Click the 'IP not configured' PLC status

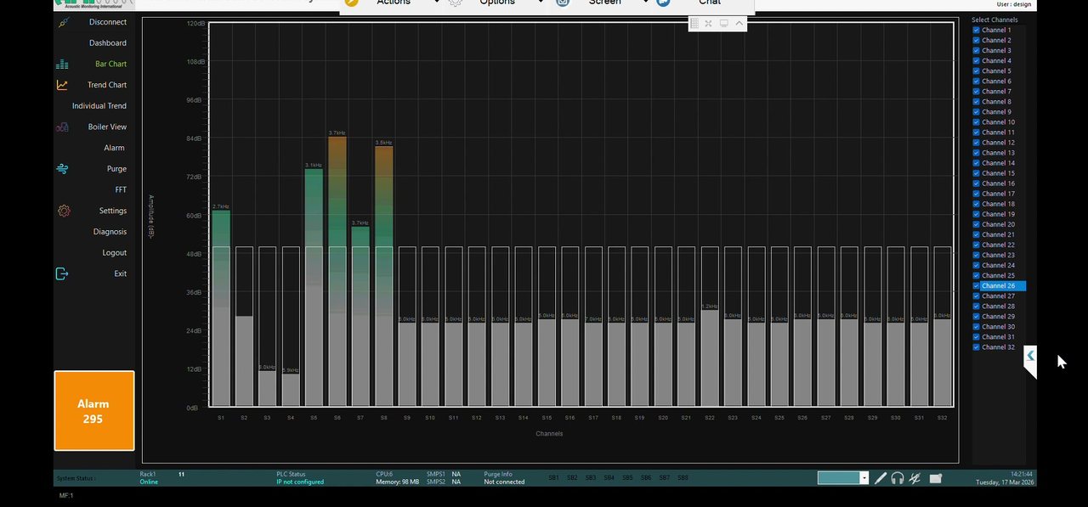[300, 482]
